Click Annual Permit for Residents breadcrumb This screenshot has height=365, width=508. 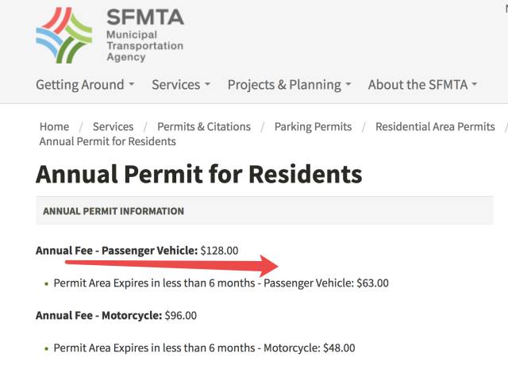[107, 141]
